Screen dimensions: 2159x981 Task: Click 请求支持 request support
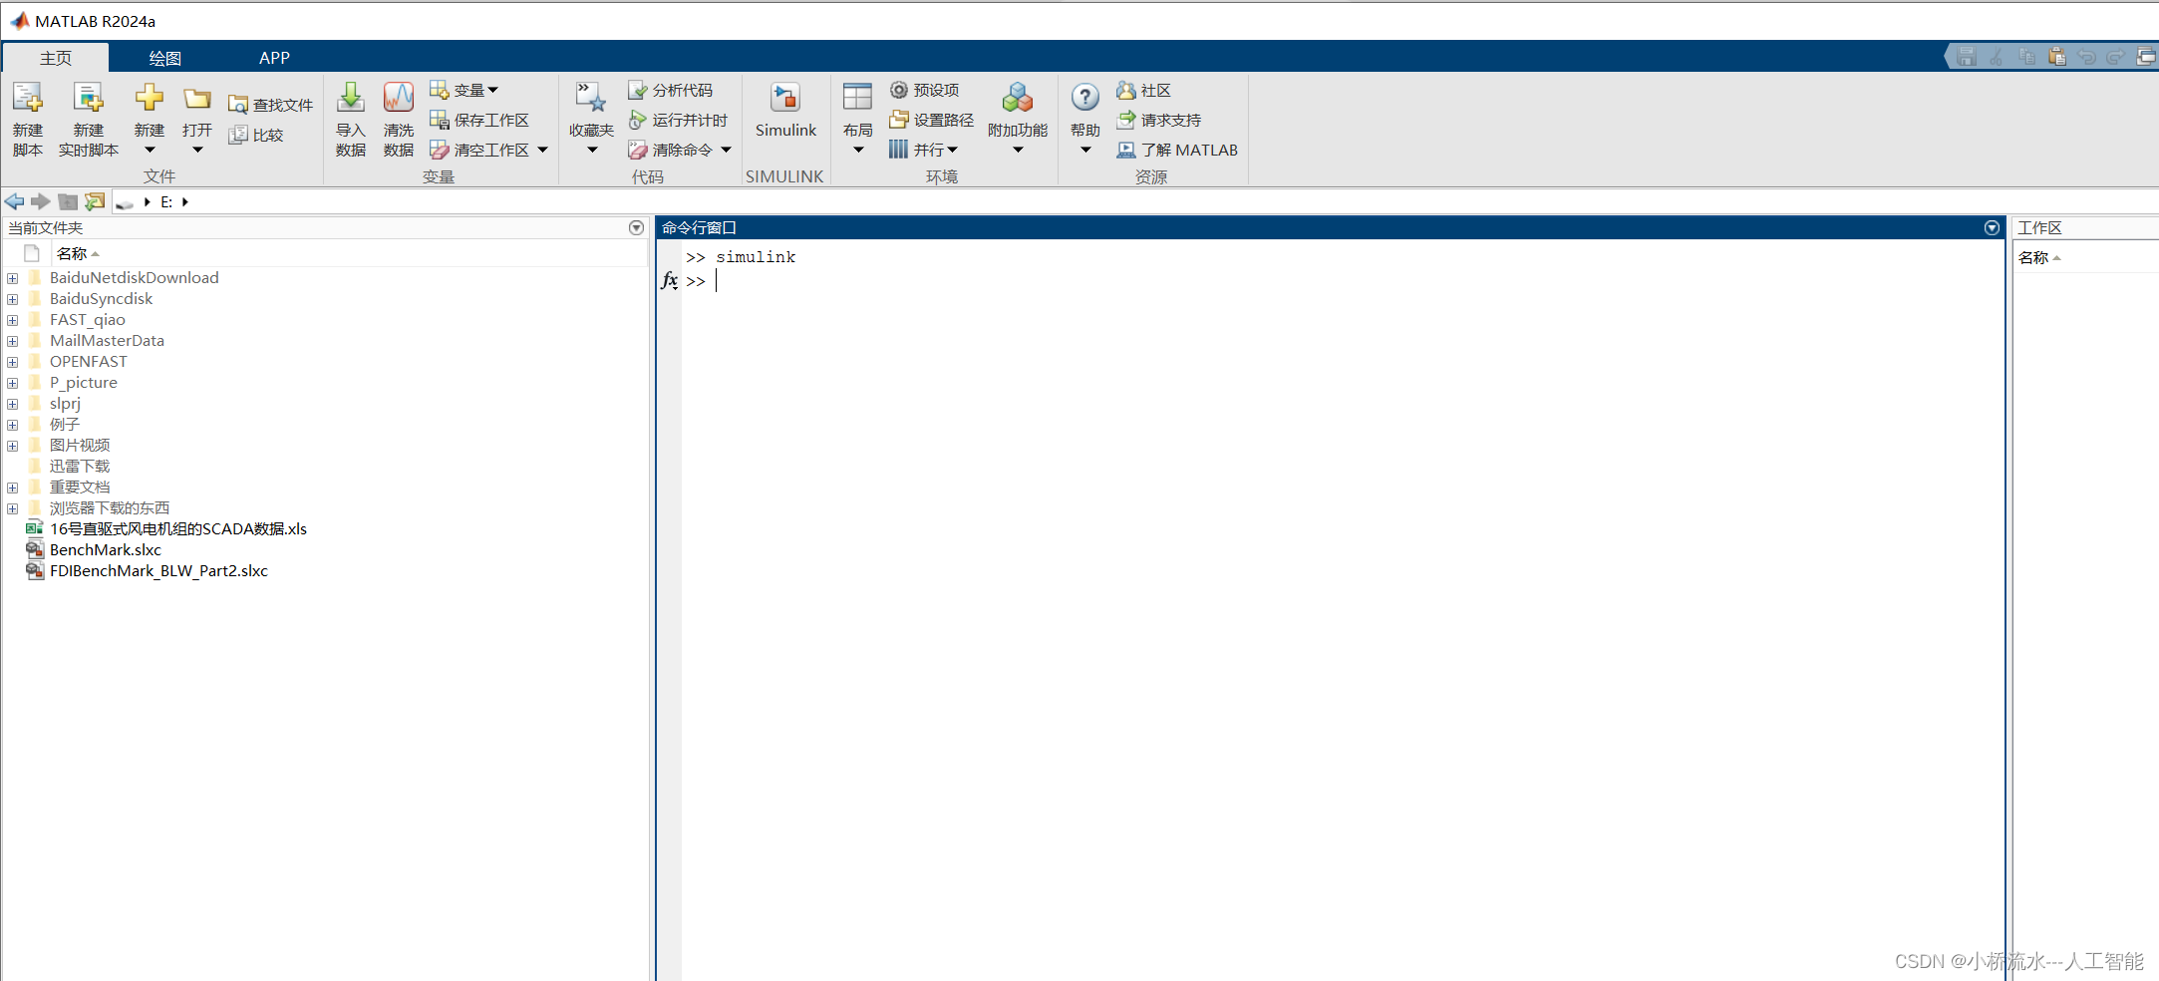[x=1158, y=120]
